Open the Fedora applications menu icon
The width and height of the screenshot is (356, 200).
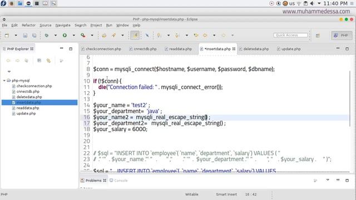[x=3, y=3]
